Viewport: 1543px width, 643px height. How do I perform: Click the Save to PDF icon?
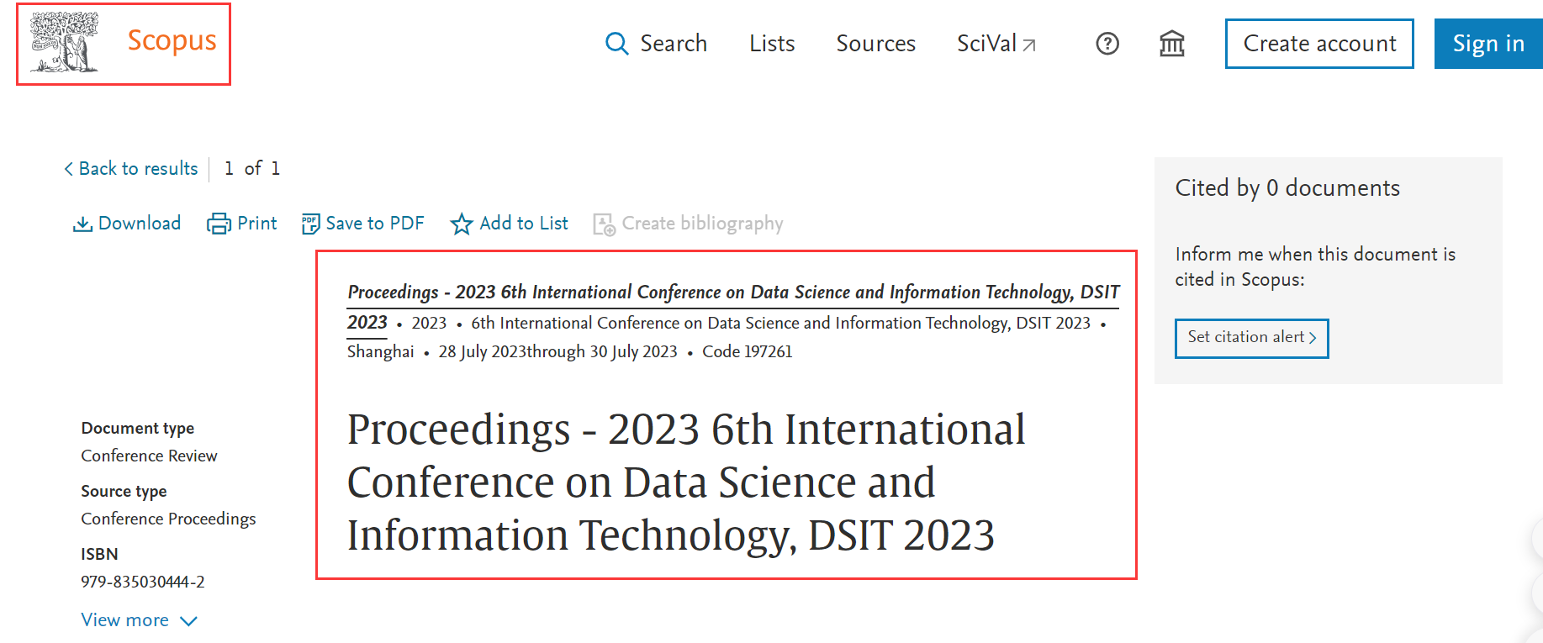coord(310,224)
